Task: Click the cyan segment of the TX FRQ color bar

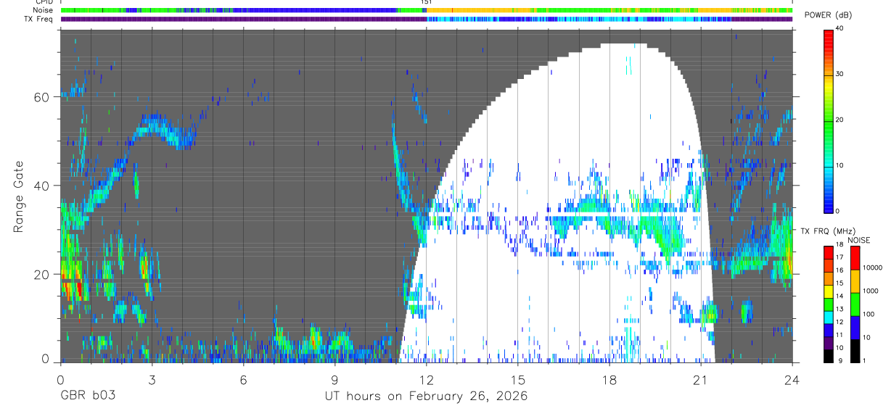Action: click(828, 318)
